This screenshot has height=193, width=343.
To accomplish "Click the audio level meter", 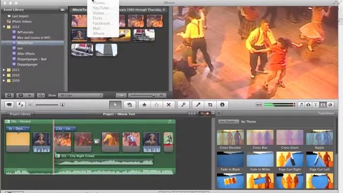I will pyautogui.click(x=280, y=105).
